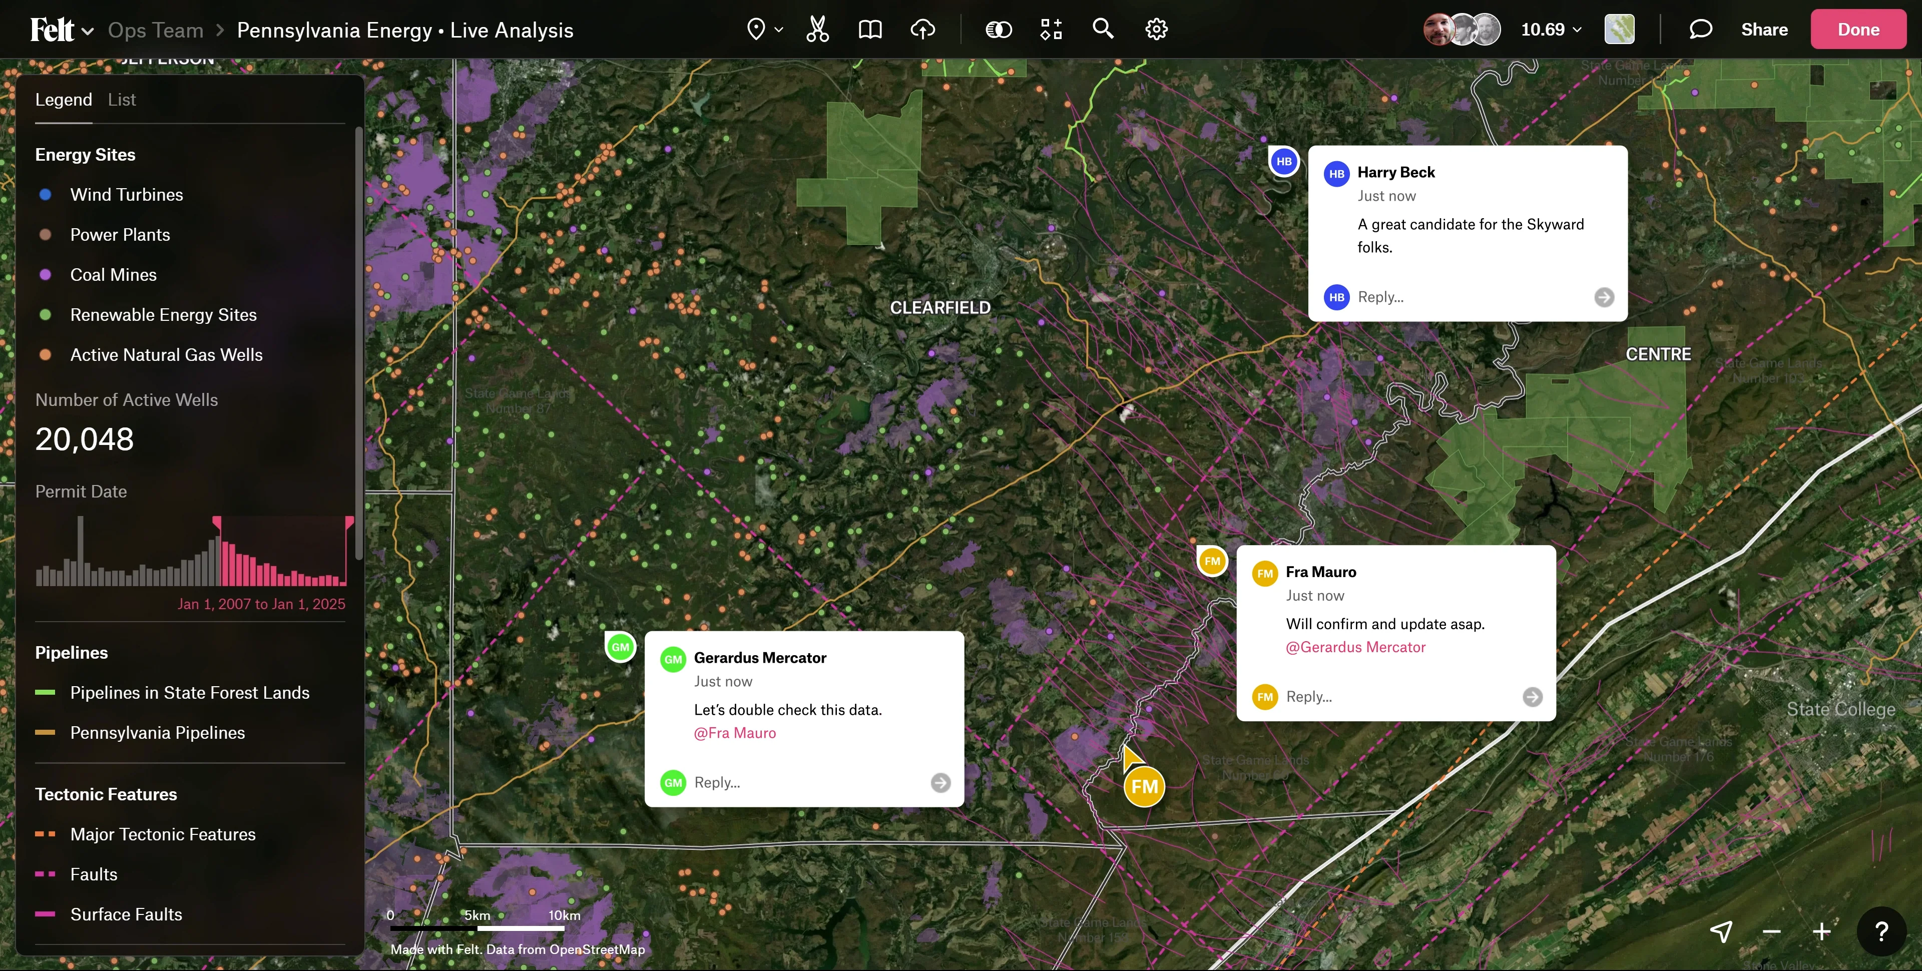Click the upload cloud icon

tap(923, 30)
